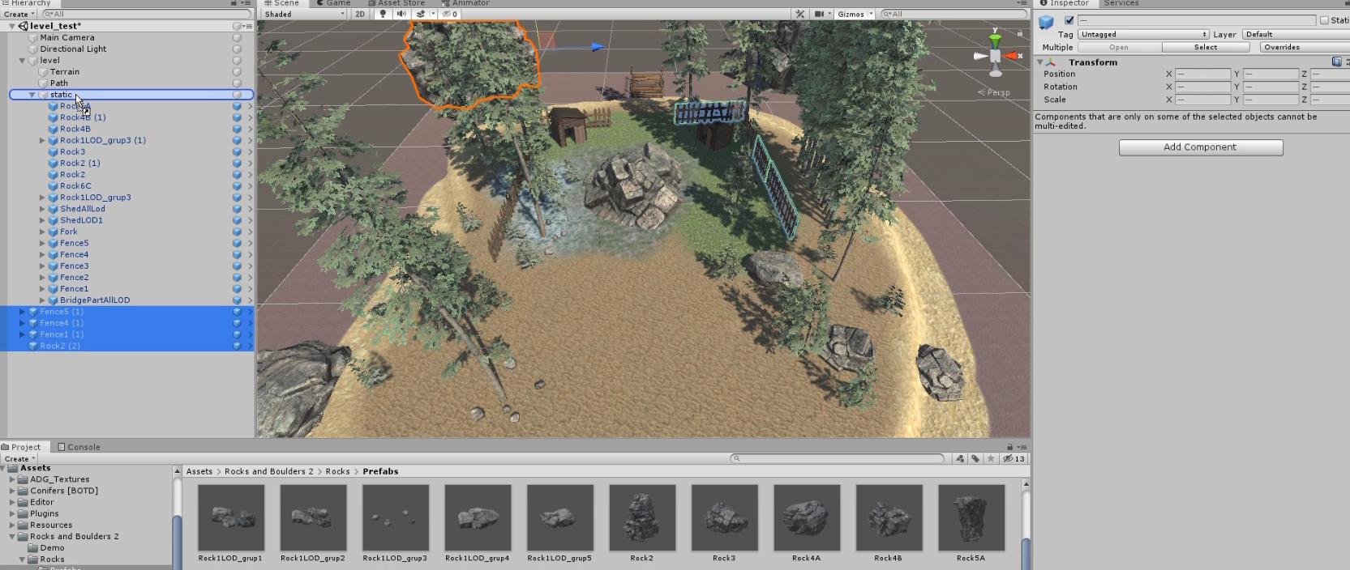Open scene tools wrench icon

(800, 14)
